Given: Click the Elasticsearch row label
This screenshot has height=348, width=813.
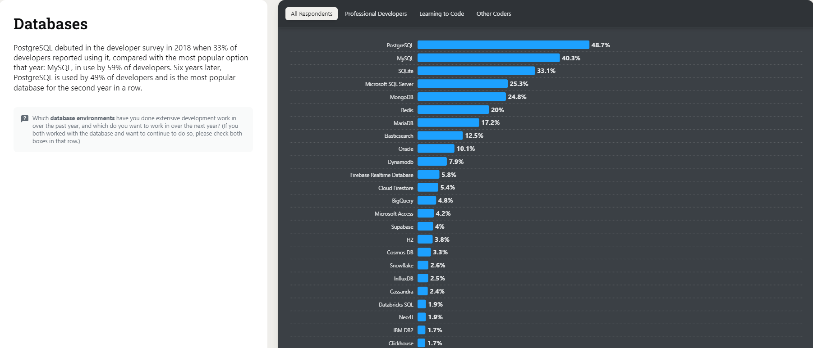Looking at the screenshot, I should tap(399, 136).
